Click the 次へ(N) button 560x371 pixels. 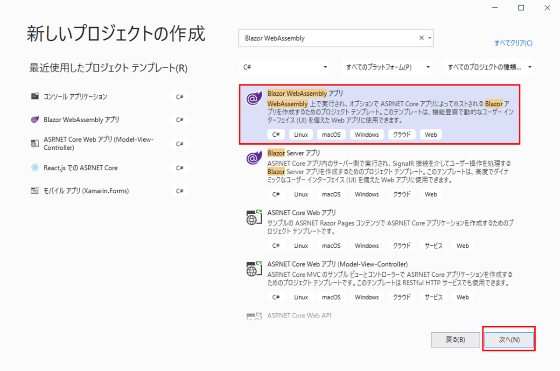[509, 340]
